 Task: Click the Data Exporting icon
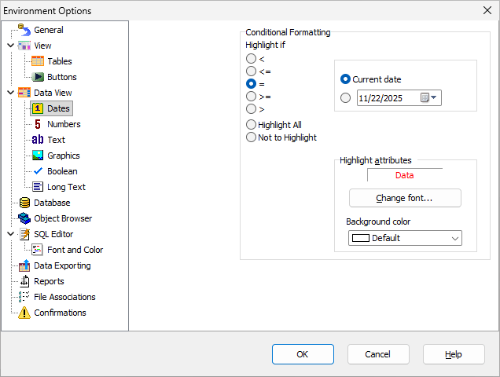pos(24,265)
